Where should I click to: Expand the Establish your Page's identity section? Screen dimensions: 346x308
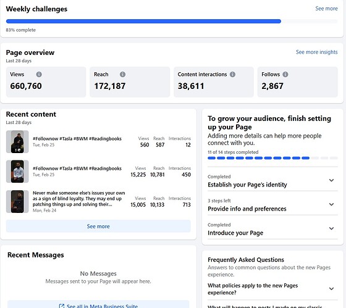[331, 180]
